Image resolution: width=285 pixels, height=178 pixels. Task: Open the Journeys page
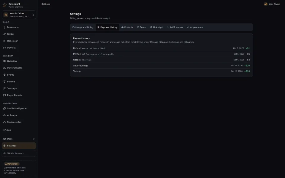click(19, 88)
